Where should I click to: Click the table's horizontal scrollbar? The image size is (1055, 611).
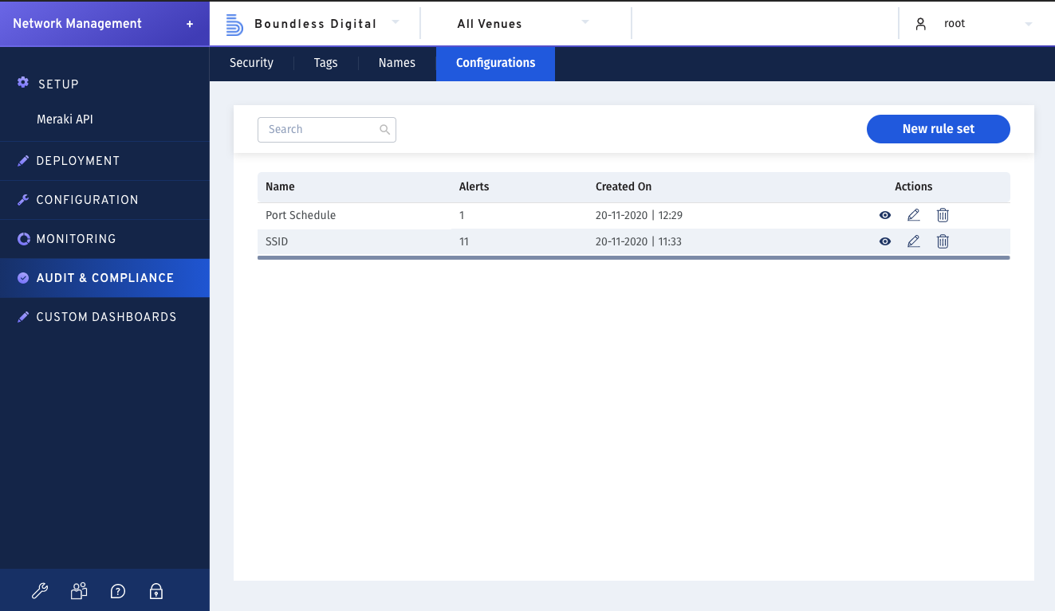pyautogui.click(x=634, y=257)
